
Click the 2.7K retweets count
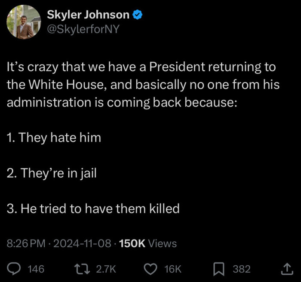click(x=106, y=269)
